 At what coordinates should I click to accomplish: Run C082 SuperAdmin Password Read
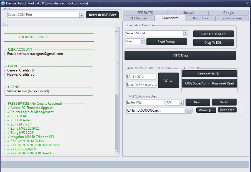(x=209, y=83)
